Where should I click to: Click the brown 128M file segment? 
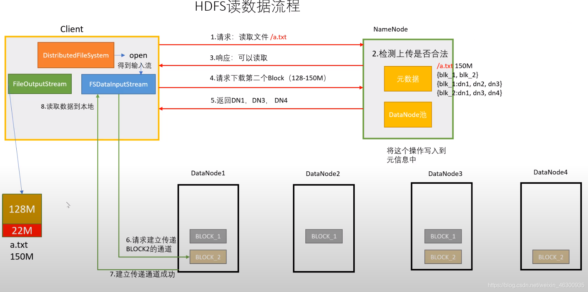(x=22, y=209)
